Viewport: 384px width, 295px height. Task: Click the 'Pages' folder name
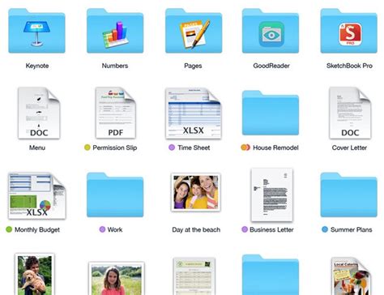pos(193,66)
